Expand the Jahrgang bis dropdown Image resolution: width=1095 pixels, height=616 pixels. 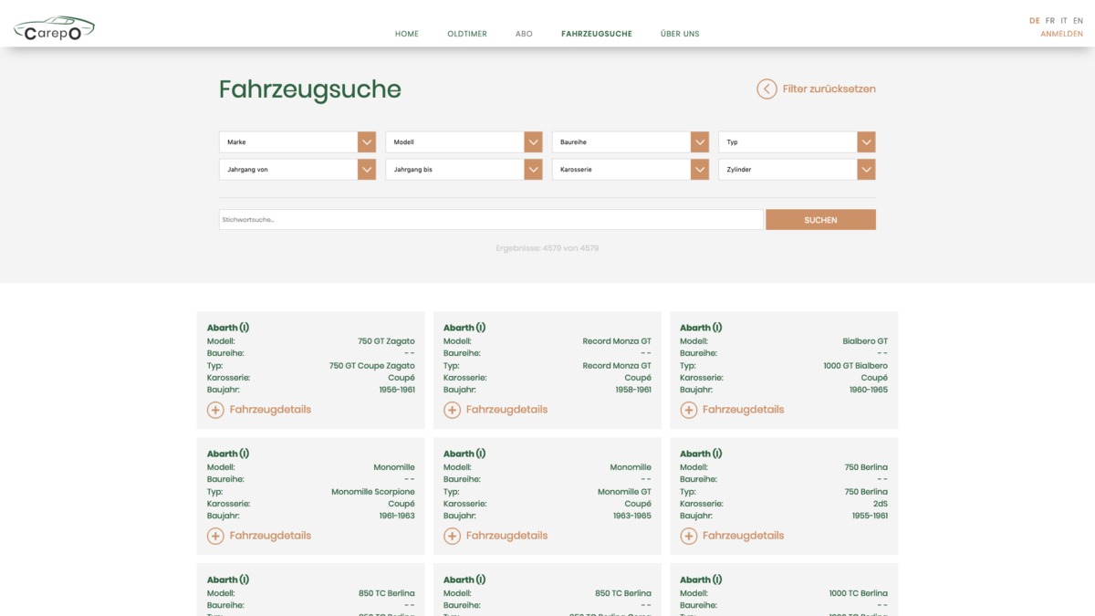pos(464,170)
